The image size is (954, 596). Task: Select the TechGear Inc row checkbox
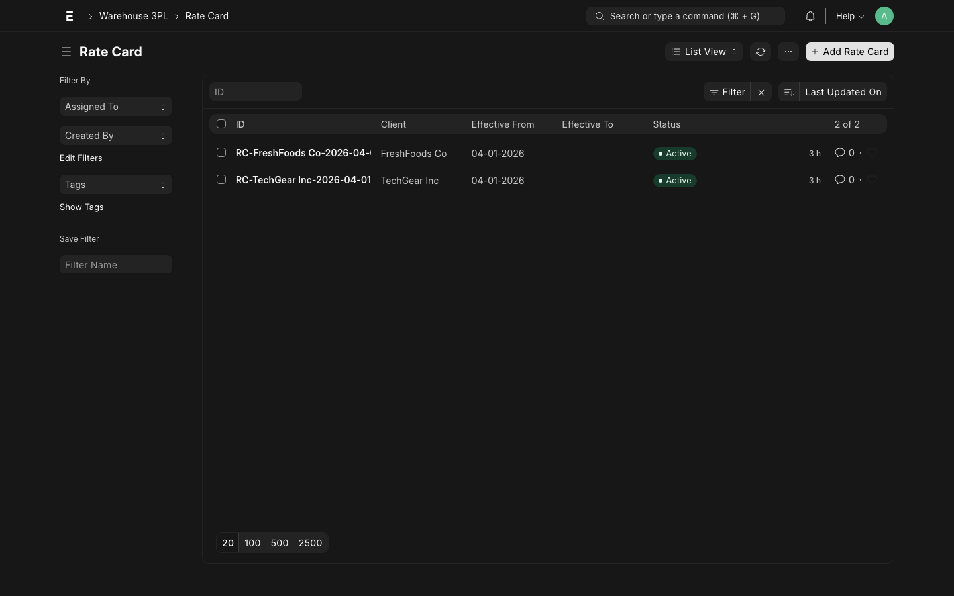pyautogui.click(x=221, y=179)
